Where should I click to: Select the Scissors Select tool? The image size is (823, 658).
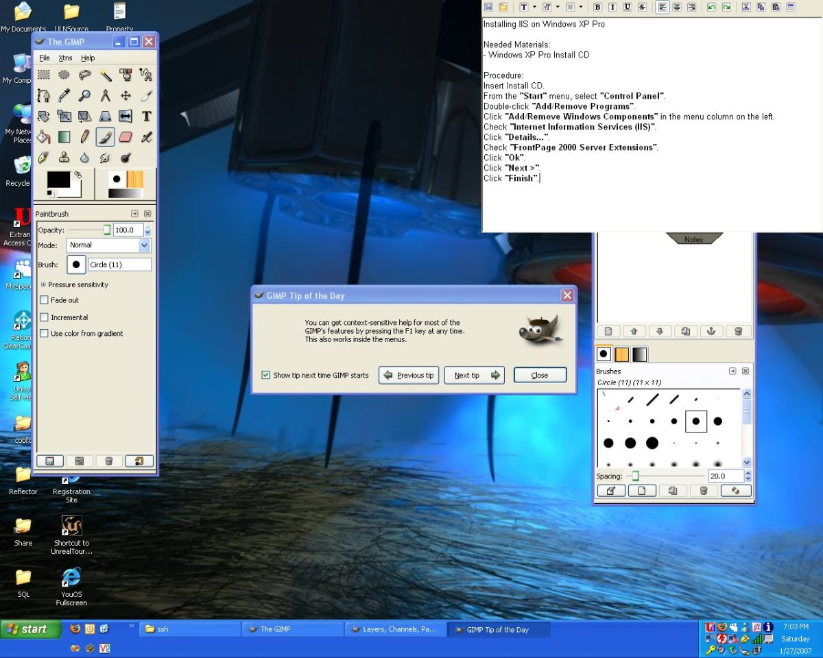click(x=146, y=75)
